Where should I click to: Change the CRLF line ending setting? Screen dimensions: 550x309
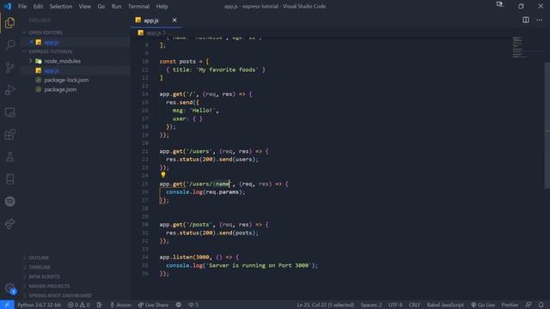(x=414, y=305)
